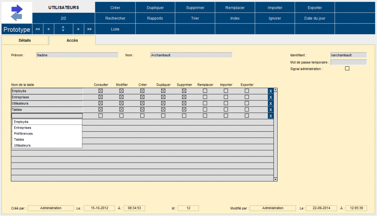Go to the first record (<<)

click(x=38, y=29)
